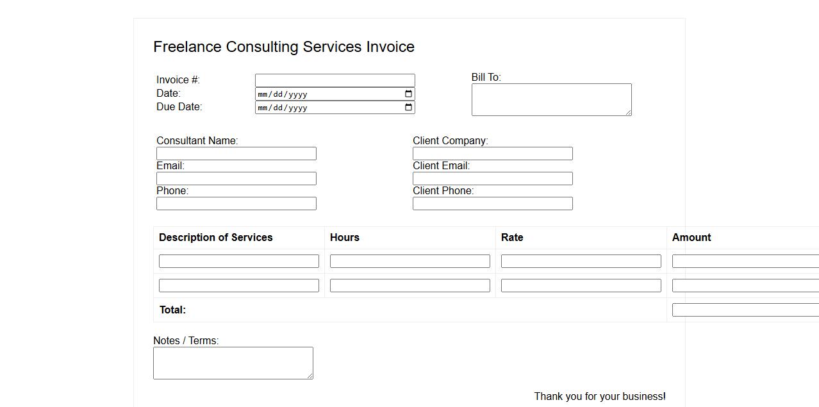Focus the second row Hours input

coord(409,286)
